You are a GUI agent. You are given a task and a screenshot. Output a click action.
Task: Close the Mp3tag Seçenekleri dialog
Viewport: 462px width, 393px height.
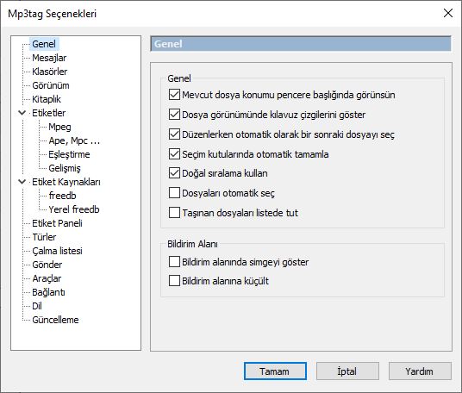tap(448, 13)
